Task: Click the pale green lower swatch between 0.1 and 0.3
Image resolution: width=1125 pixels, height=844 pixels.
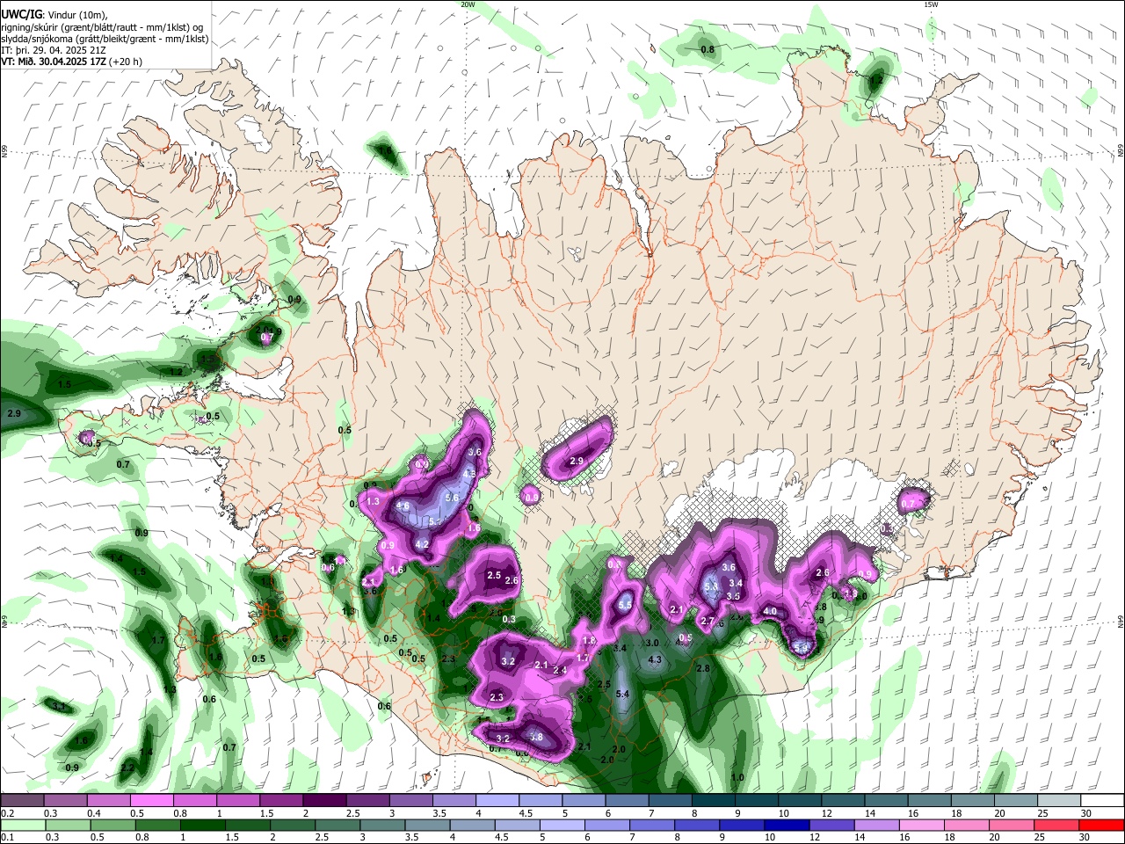Action: pos(22,825)
